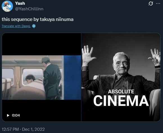
Task: Open the Absolute Cinema image
Action: coord(121,77)
